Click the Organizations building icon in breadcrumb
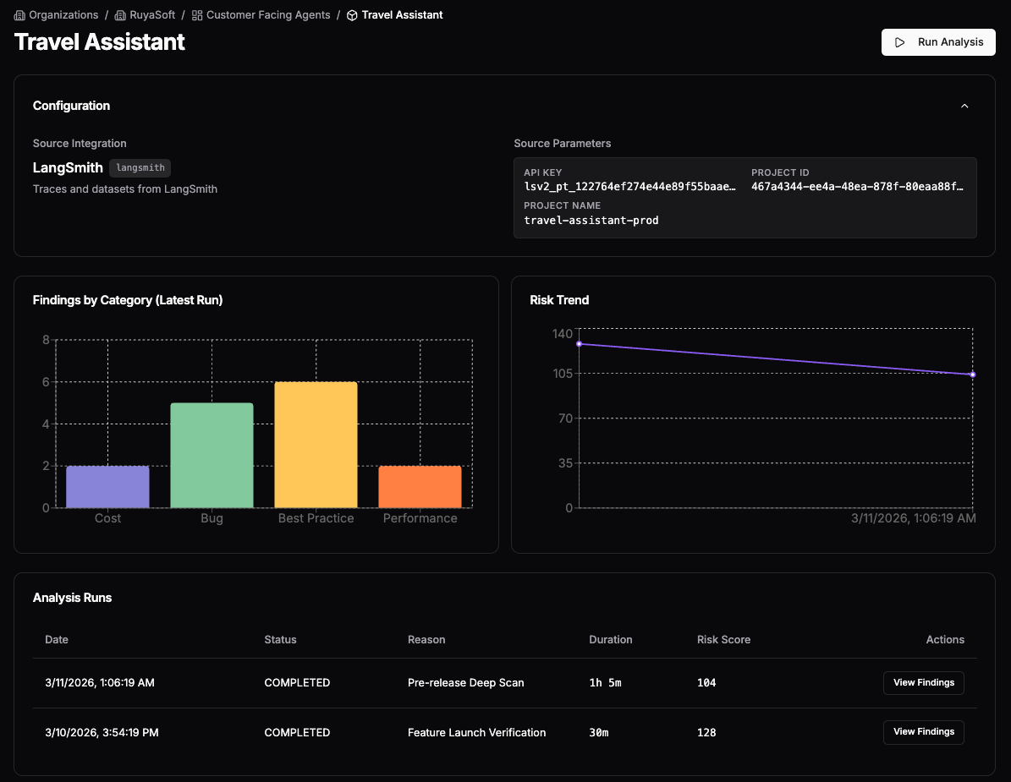This screenshot has width=1011, height=782. [x=20, y=15]
